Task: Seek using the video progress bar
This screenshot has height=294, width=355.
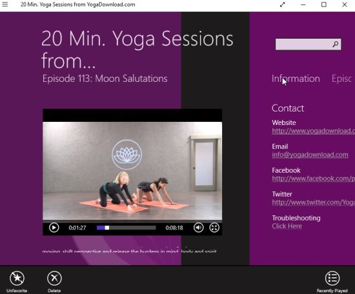Action: [126, 228]
